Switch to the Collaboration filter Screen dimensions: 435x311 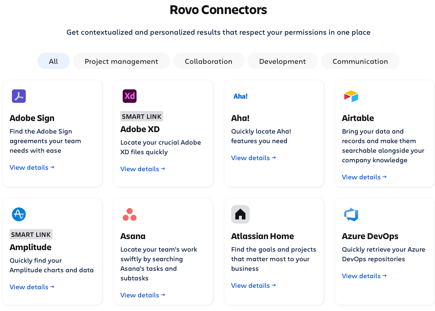pyautogui.click(x=209, y=61)
